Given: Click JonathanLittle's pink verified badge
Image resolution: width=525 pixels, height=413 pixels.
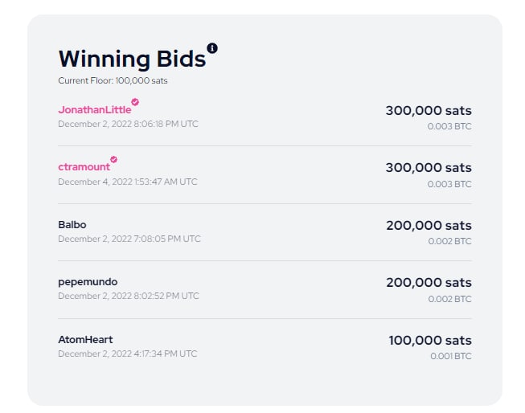Looking at the screenshot, I should pyautogui.click(x=135, y=102).
